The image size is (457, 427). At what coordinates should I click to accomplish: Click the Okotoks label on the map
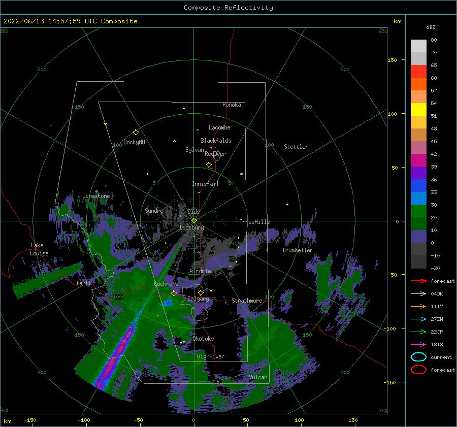click(203, 339)
